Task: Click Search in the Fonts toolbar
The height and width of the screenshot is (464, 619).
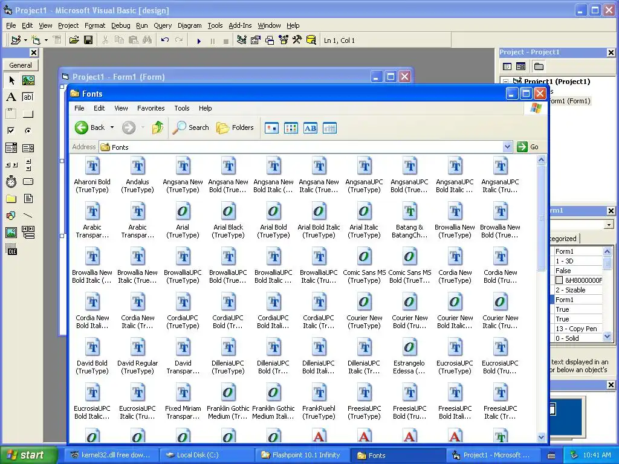Action: pyautogui.click(x=191, y=127)
